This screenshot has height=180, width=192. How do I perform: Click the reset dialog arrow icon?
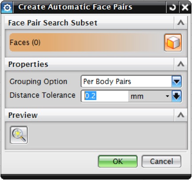pyautogui.click(x=172, y=7)
